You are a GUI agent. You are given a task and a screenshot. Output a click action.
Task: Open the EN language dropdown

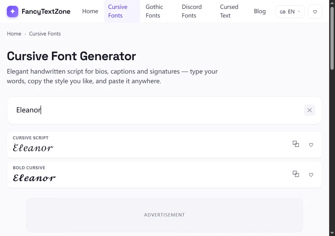click(x=290, y=11)
